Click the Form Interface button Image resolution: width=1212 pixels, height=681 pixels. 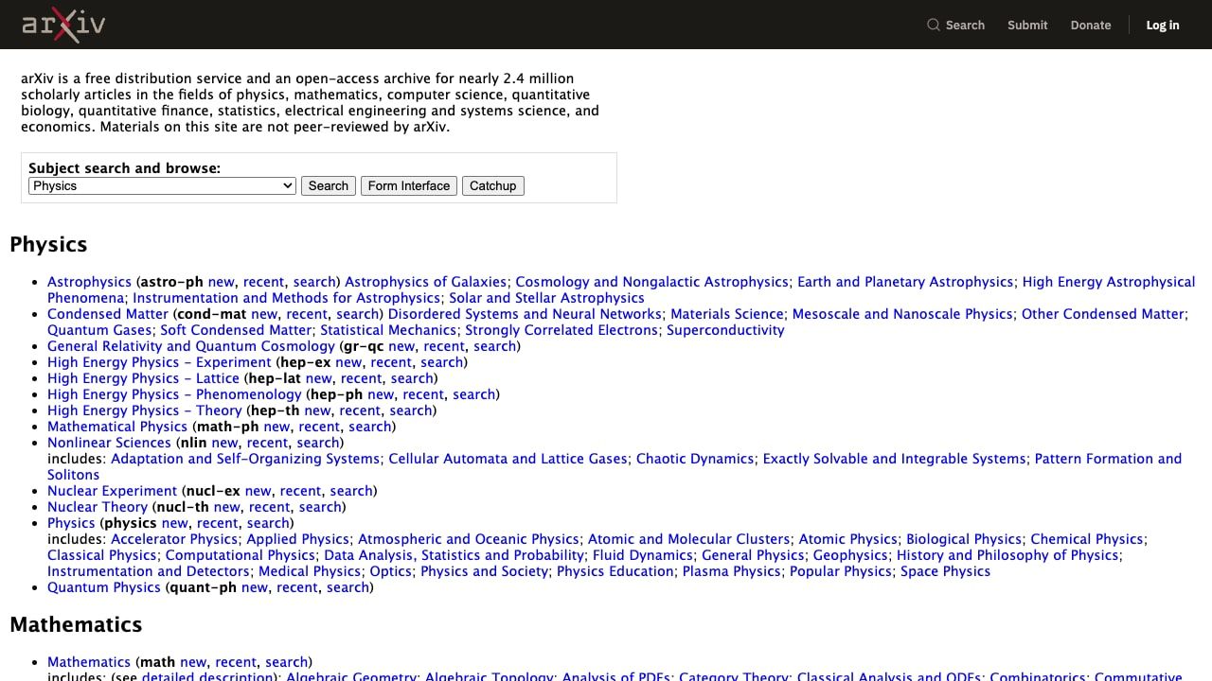click(x=409, y=186)
